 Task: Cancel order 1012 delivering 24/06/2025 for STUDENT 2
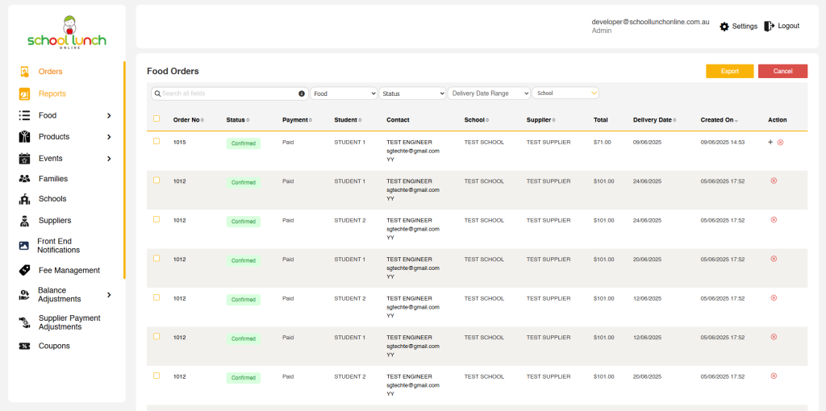click(x=774, y=219)
